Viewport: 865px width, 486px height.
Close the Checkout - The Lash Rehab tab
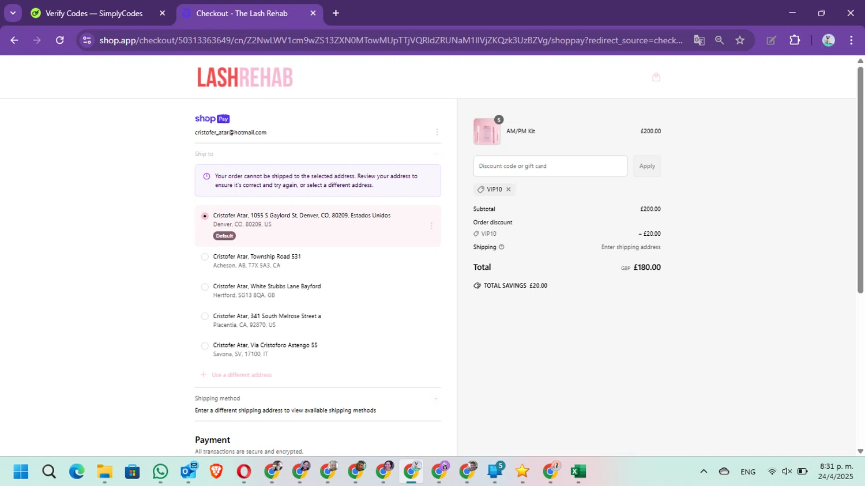(x=313, y=13)
